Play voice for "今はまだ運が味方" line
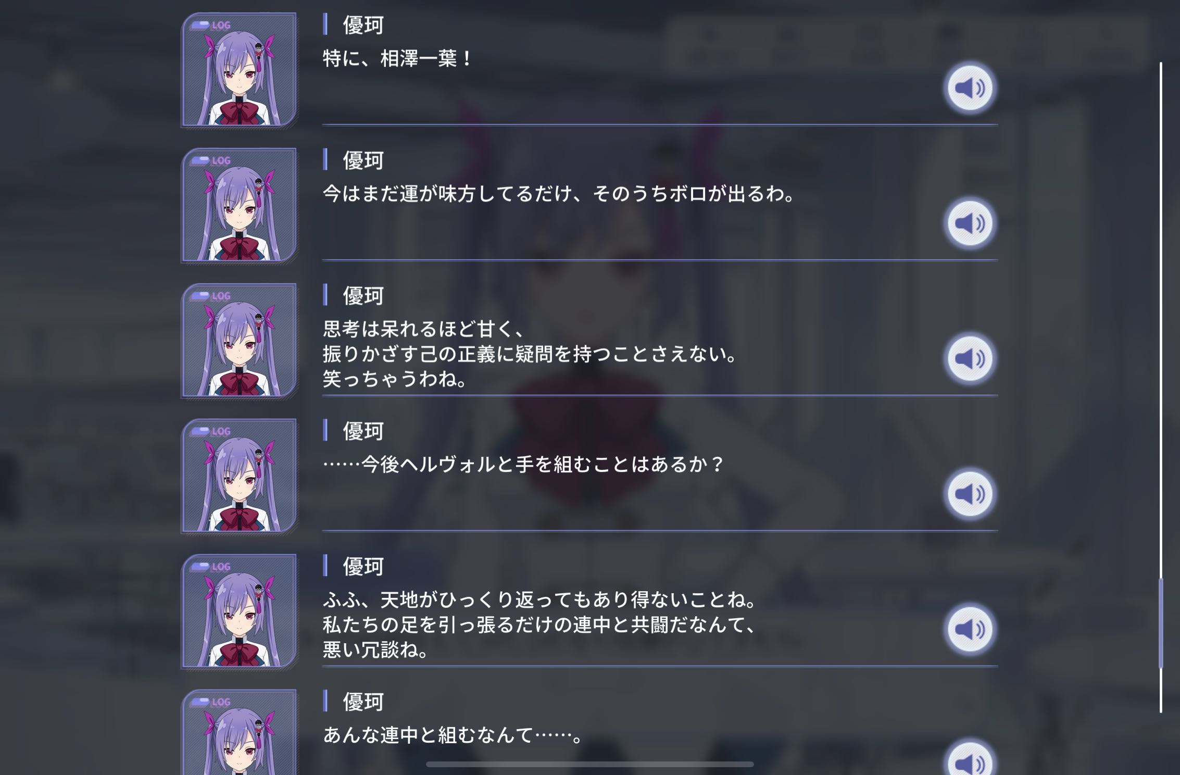 pyautogui.click(x=969, y=223)
